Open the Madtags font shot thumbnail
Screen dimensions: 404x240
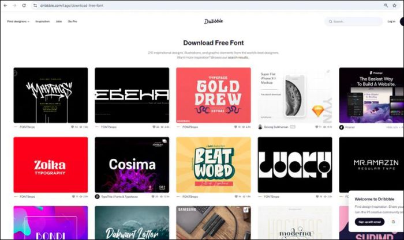point(51,95)
